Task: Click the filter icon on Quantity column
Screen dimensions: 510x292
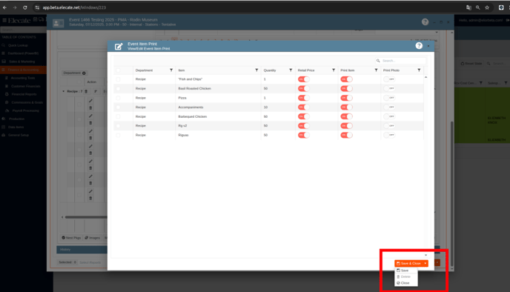Action: click(x=291, y=70)
